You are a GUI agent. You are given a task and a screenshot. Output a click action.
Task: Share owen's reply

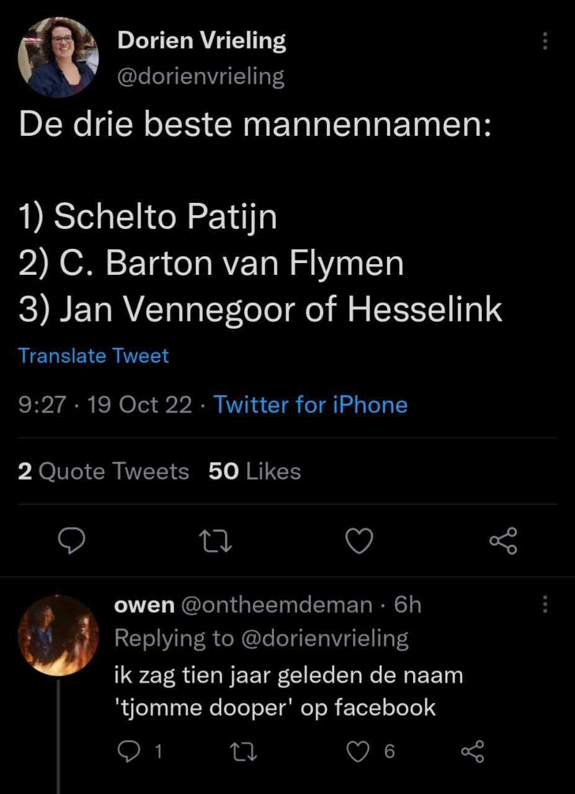tap(472, 752)
